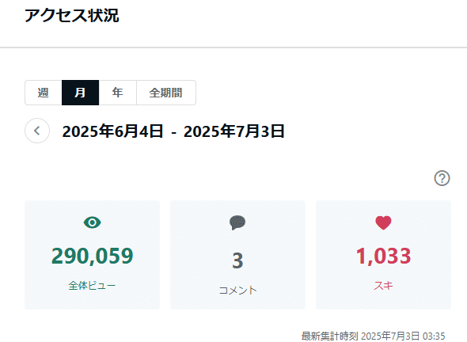The image size is (467, 342).
Task: Click the 1,033 likes count
Action: [384, 256]
